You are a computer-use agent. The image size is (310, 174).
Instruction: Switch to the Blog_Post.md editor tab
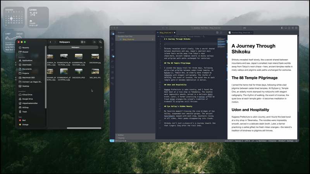click(166, 32)
